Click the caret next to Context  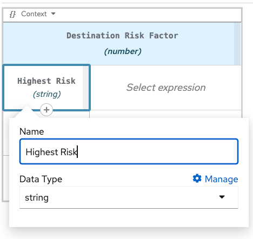[x=53, y=14]
